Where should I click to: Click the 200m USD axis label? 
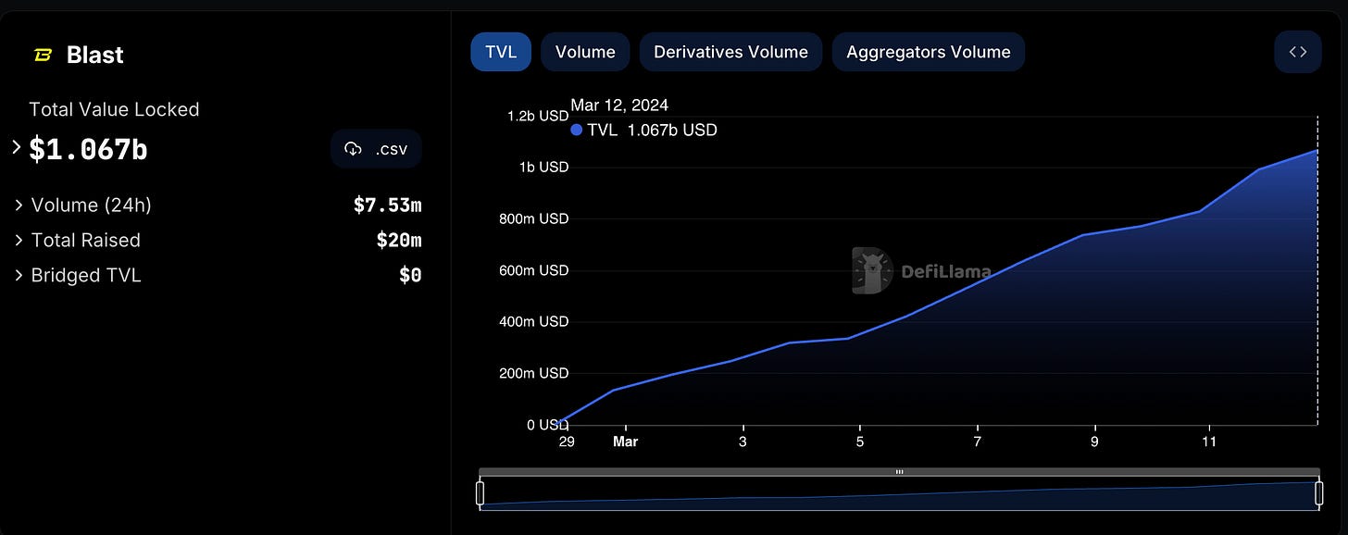tap(534, 374)
